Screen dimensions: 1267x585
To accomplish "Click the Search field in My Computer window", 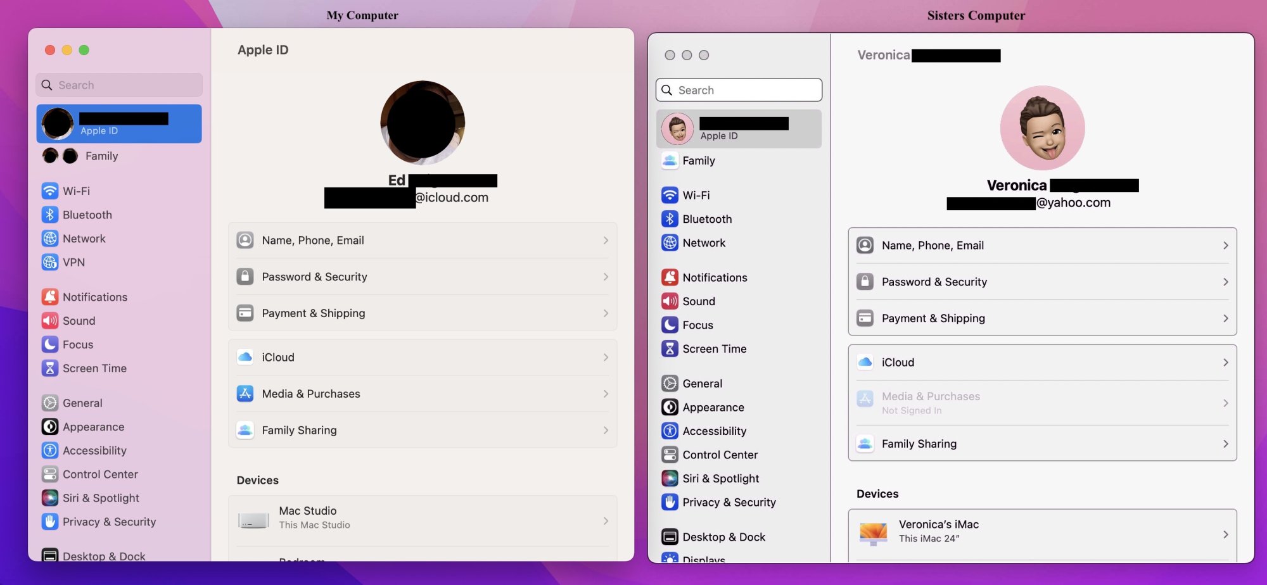I will tap(119, 85).
